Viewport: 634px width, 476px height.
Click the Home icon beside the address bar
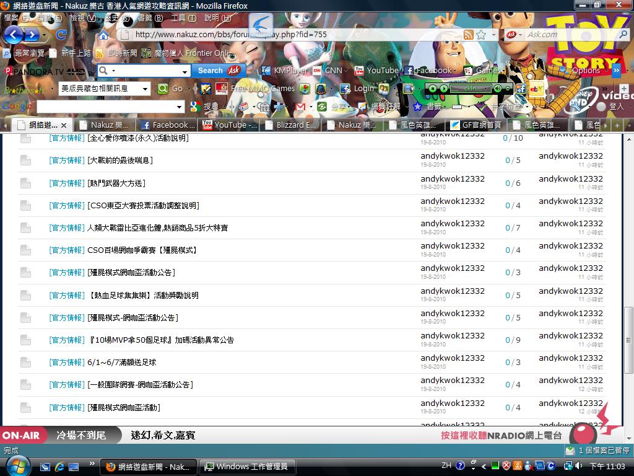[104, 35]
